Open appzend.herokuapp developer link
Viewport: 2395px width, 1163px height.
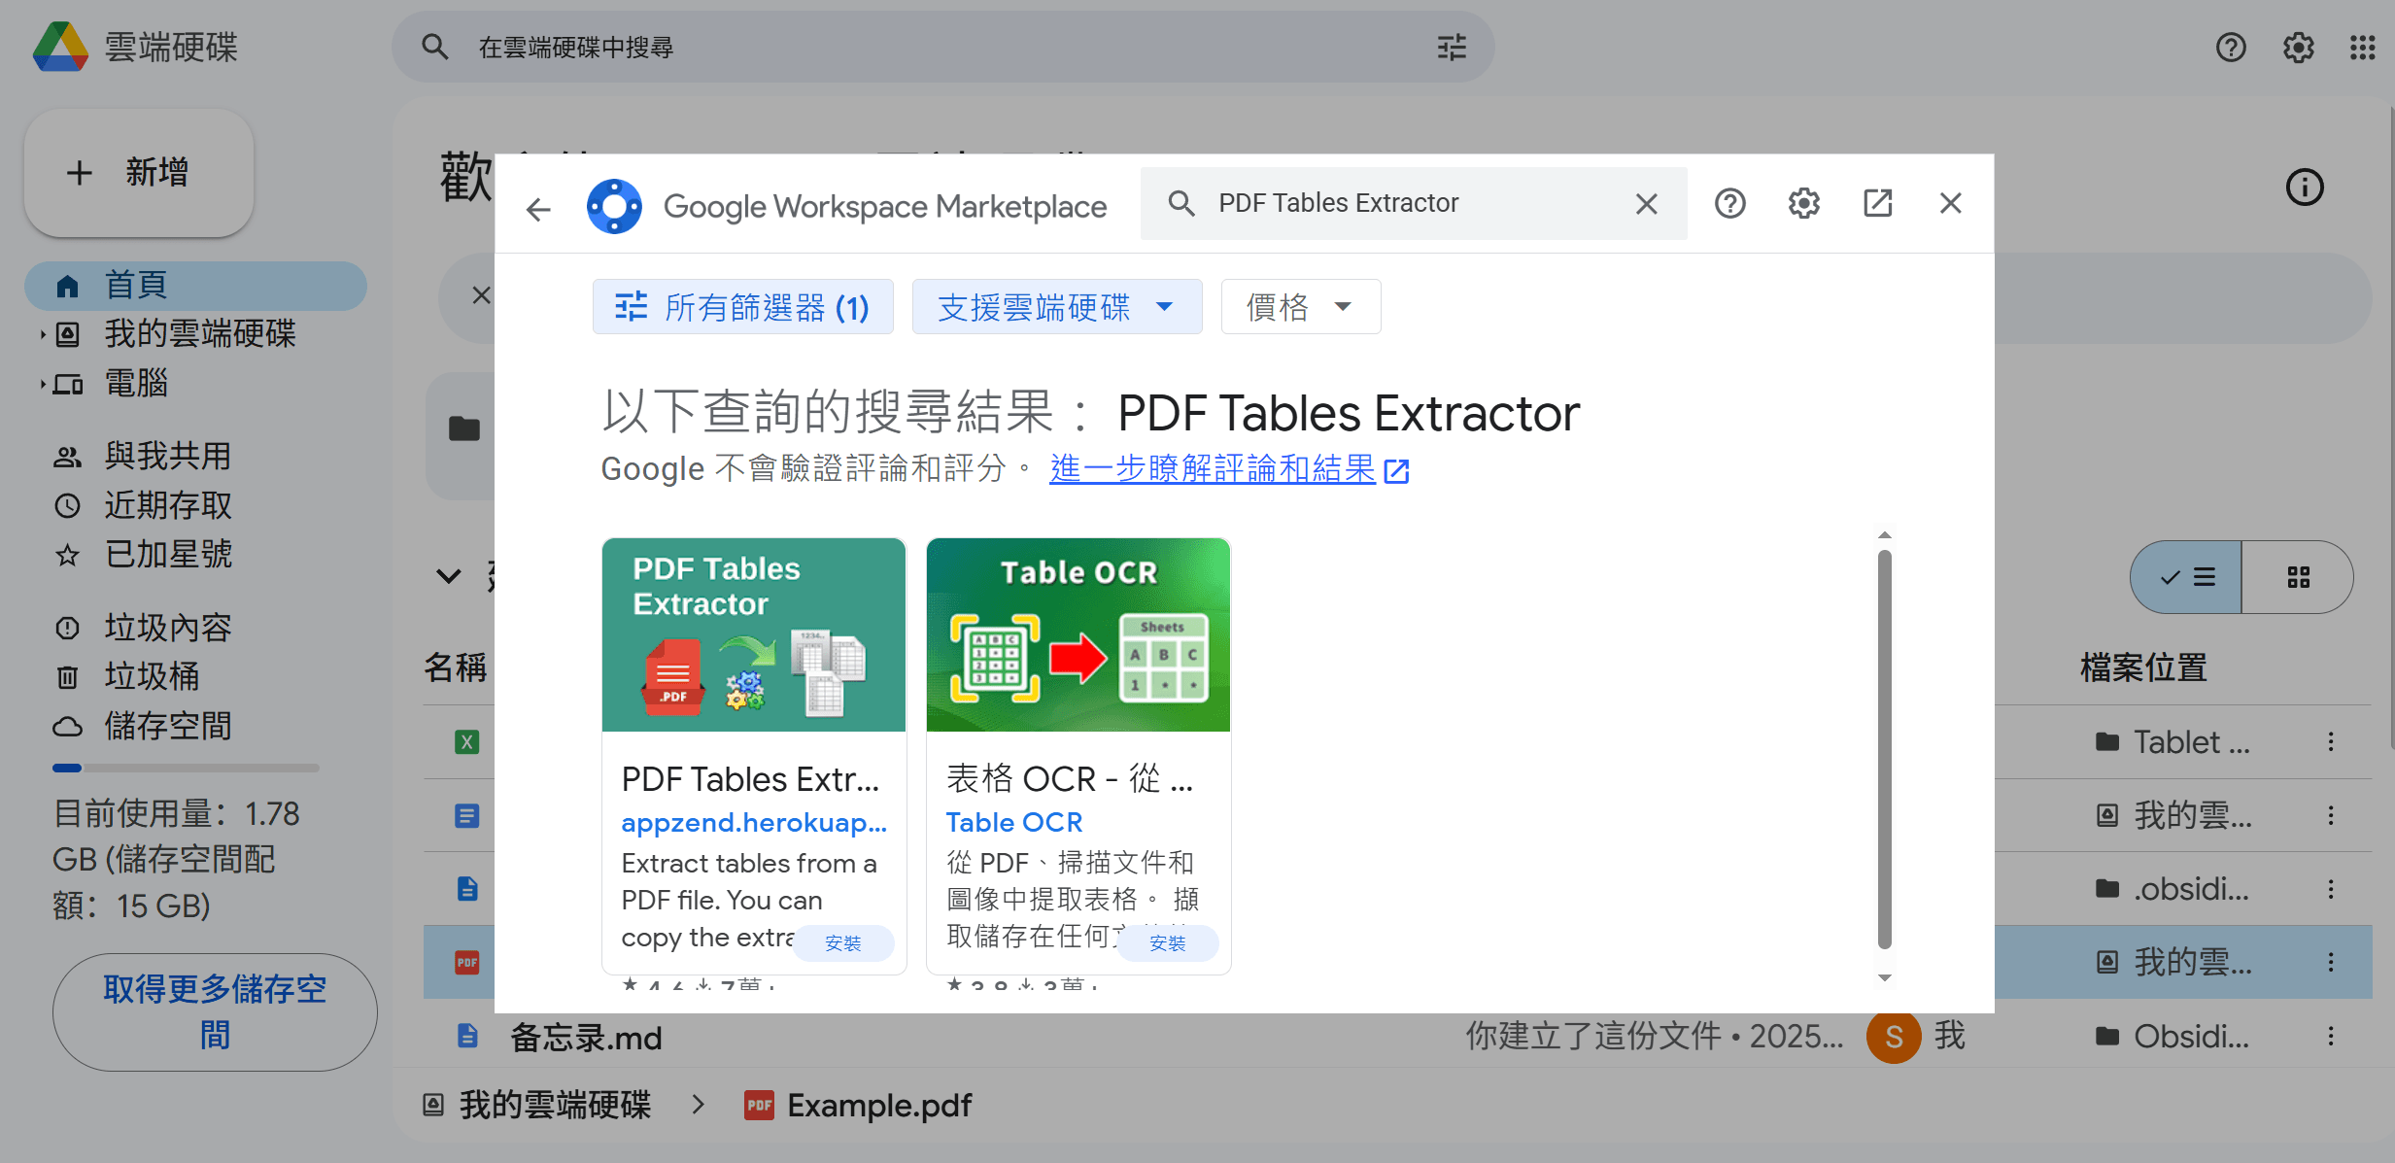point(754,822)
